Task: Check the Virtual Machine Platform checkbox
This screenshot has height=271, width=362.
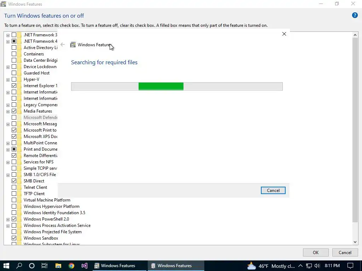Action: pos(14,200)
